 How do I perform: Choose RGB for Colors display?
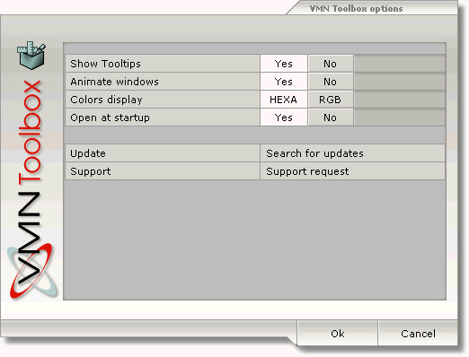point(331,100)
